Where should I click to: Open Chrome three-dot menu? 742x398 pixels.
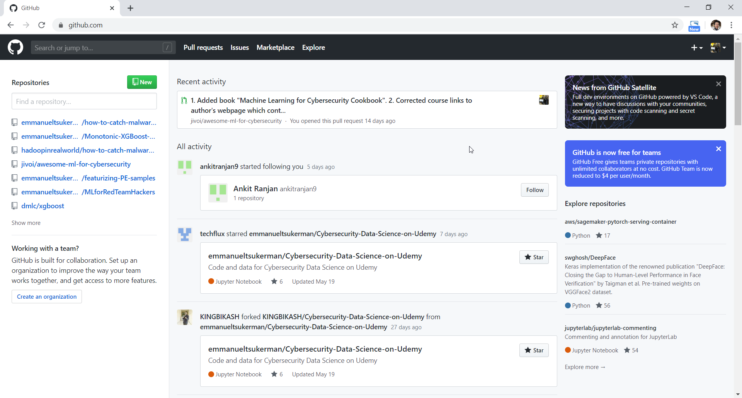tap(731, 25)
